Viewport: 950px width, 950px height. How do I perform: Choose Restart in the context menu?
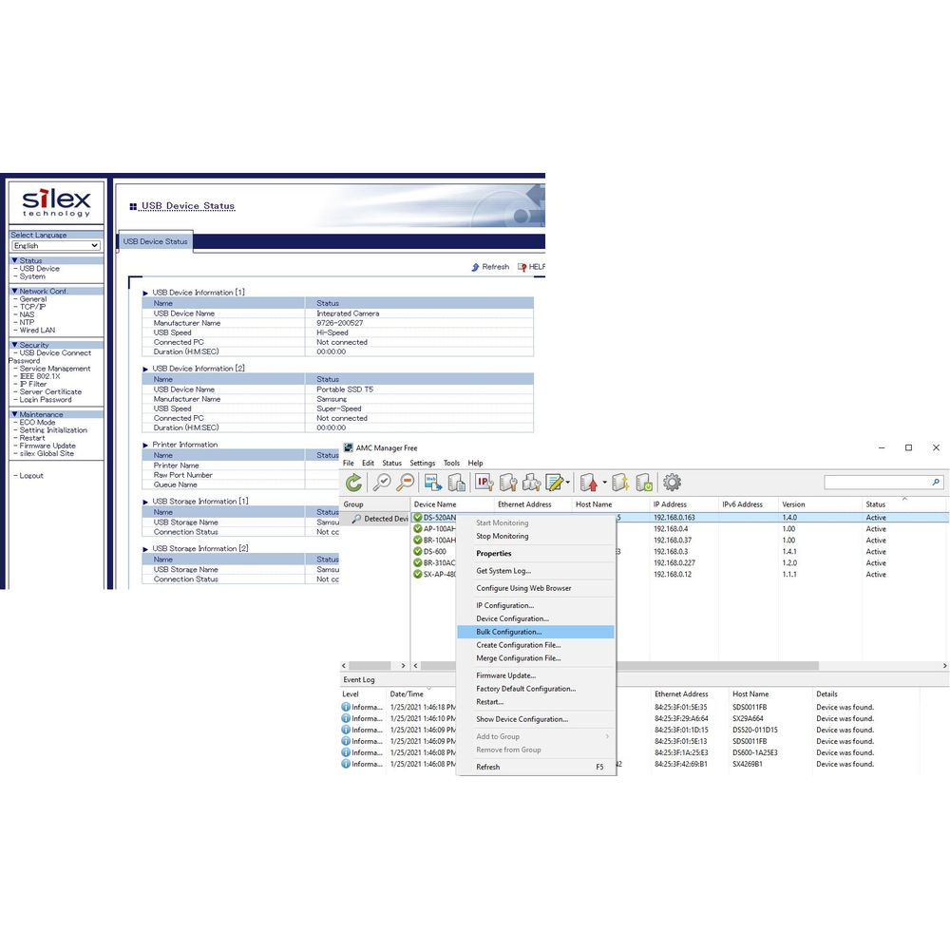[x=536, y=702]
